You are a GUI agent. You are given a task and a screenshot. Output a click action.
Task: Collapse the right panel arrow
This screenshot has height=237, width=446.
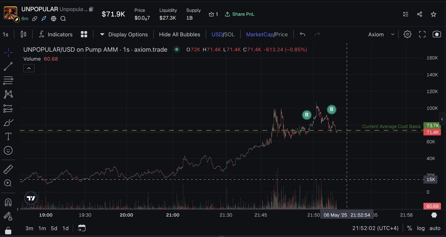(x=442, y=118)
